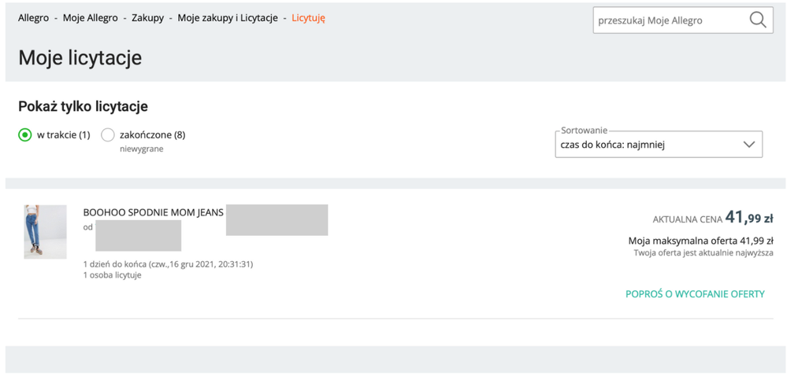The width and height of the screenshot is (787, 379).
Task: Click the '1 osoba licytuje' bidder count
Action: click(112, 275)
